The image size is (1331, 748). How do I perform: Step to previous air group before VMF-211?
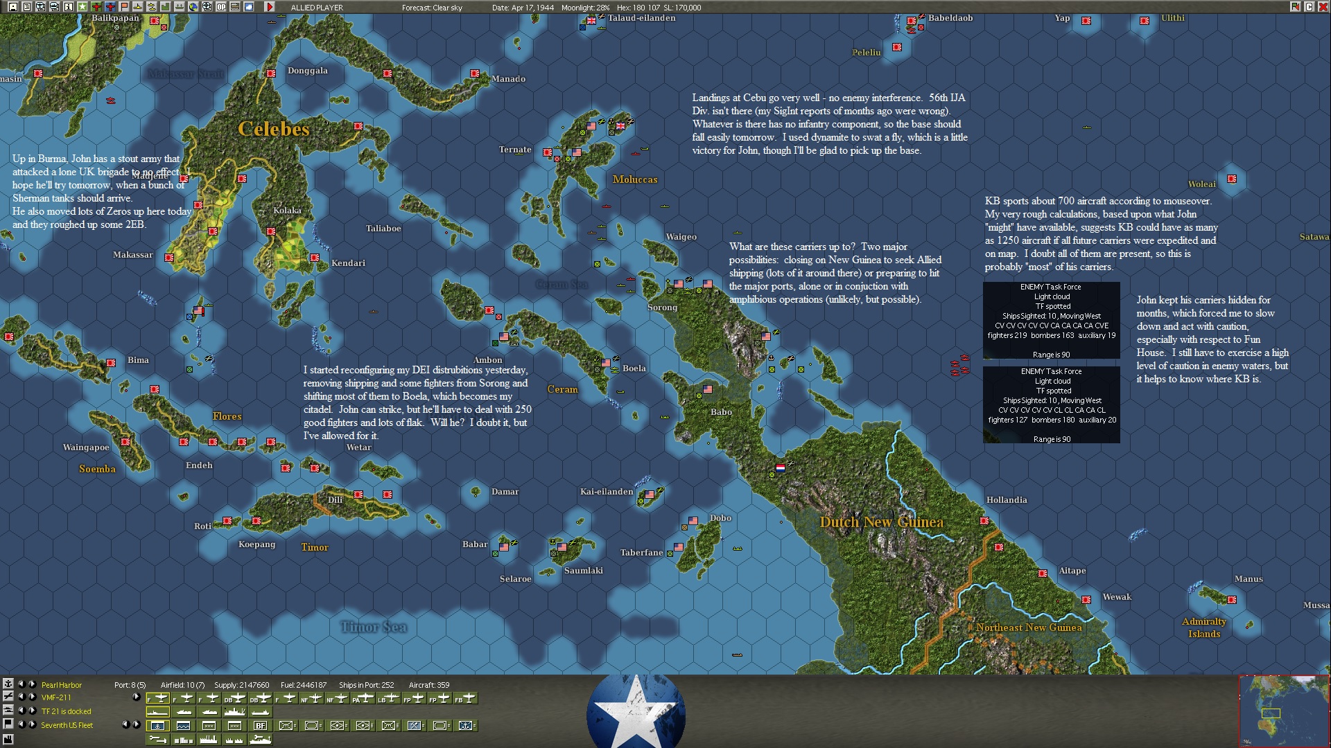point(21,697)
